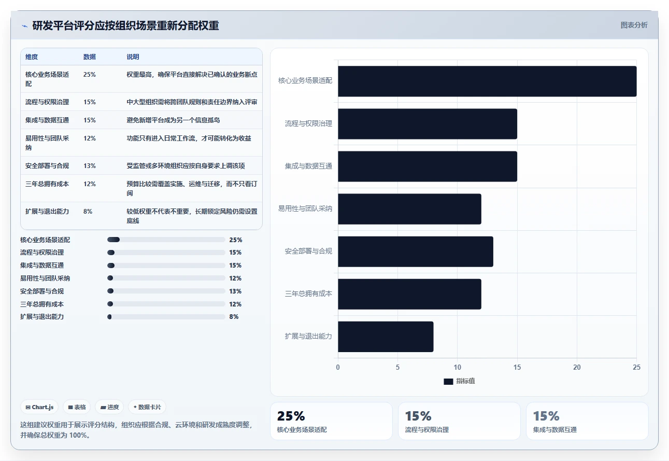669x461 pixels.
Task: Toggle the 指标值 legend entry
Action: (460, 381)
